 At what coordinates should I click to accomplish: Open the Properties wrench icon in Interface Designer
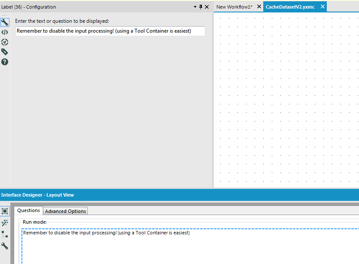[x=5, y=246]
